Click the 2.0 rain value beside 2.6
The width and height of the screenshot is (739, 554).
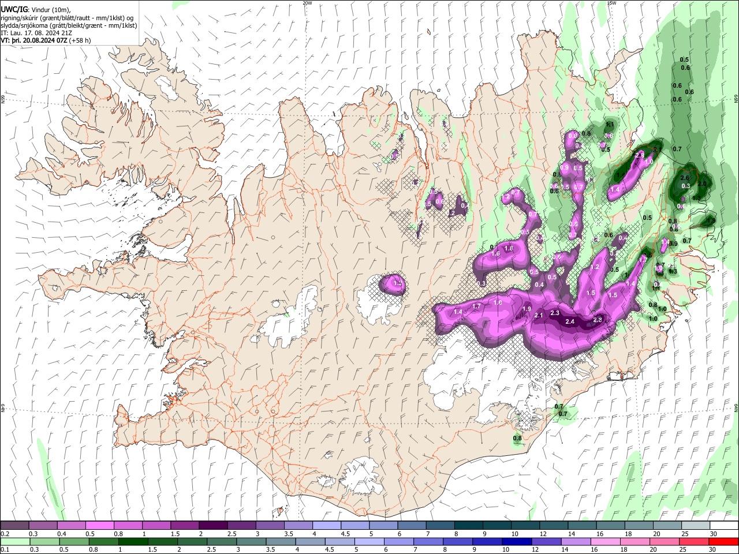702,184
